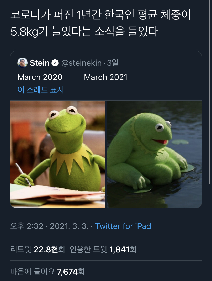Click the quoted tweet's 3일 timestamp
Viewport: 212px width, 281px height.
point(113,63)
